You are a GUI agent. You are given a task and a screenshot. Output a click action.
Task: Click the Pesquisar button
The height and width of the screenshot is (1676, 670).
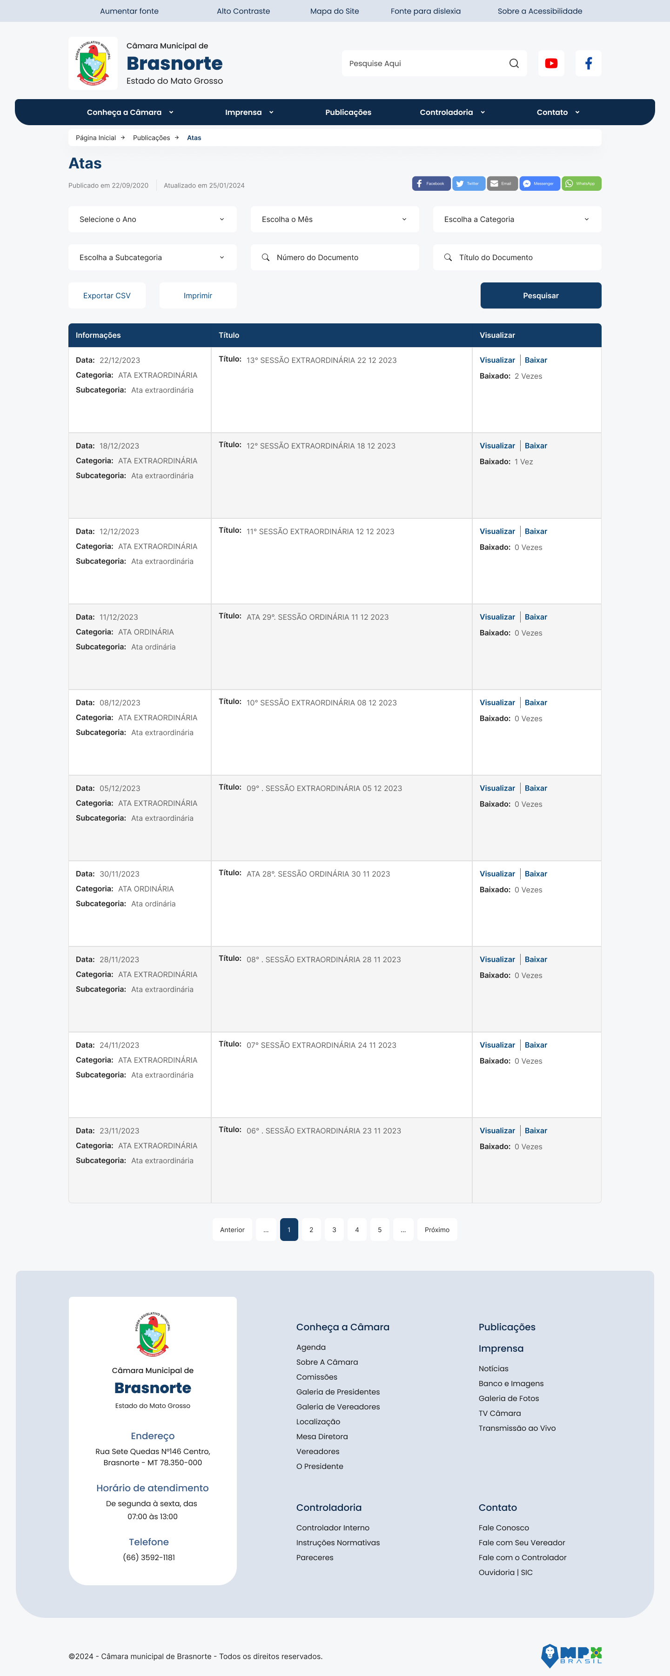[541, 295]
